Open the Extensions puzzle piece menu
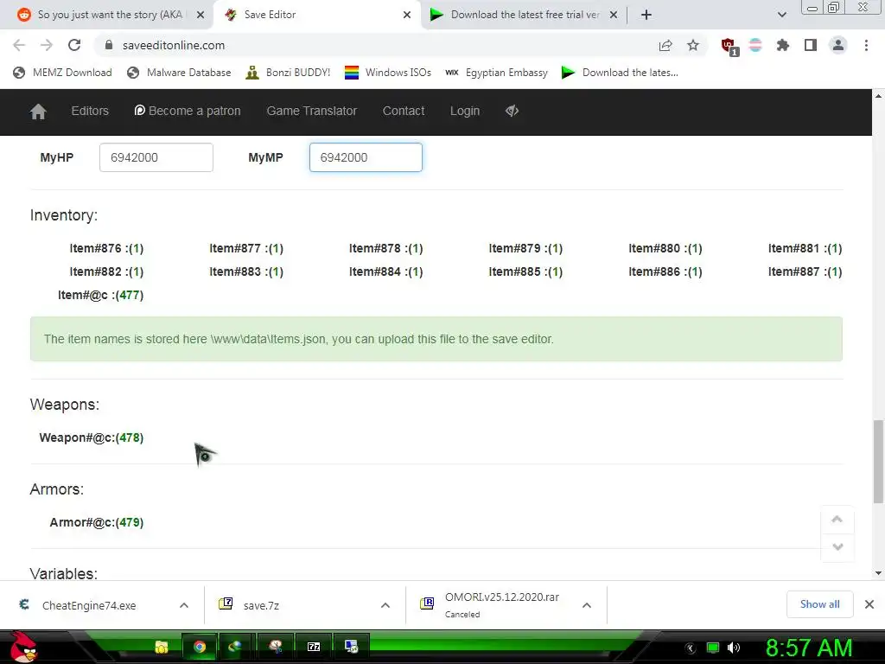The width and height of the screenshot is (885, 664). tap(783, 45)
